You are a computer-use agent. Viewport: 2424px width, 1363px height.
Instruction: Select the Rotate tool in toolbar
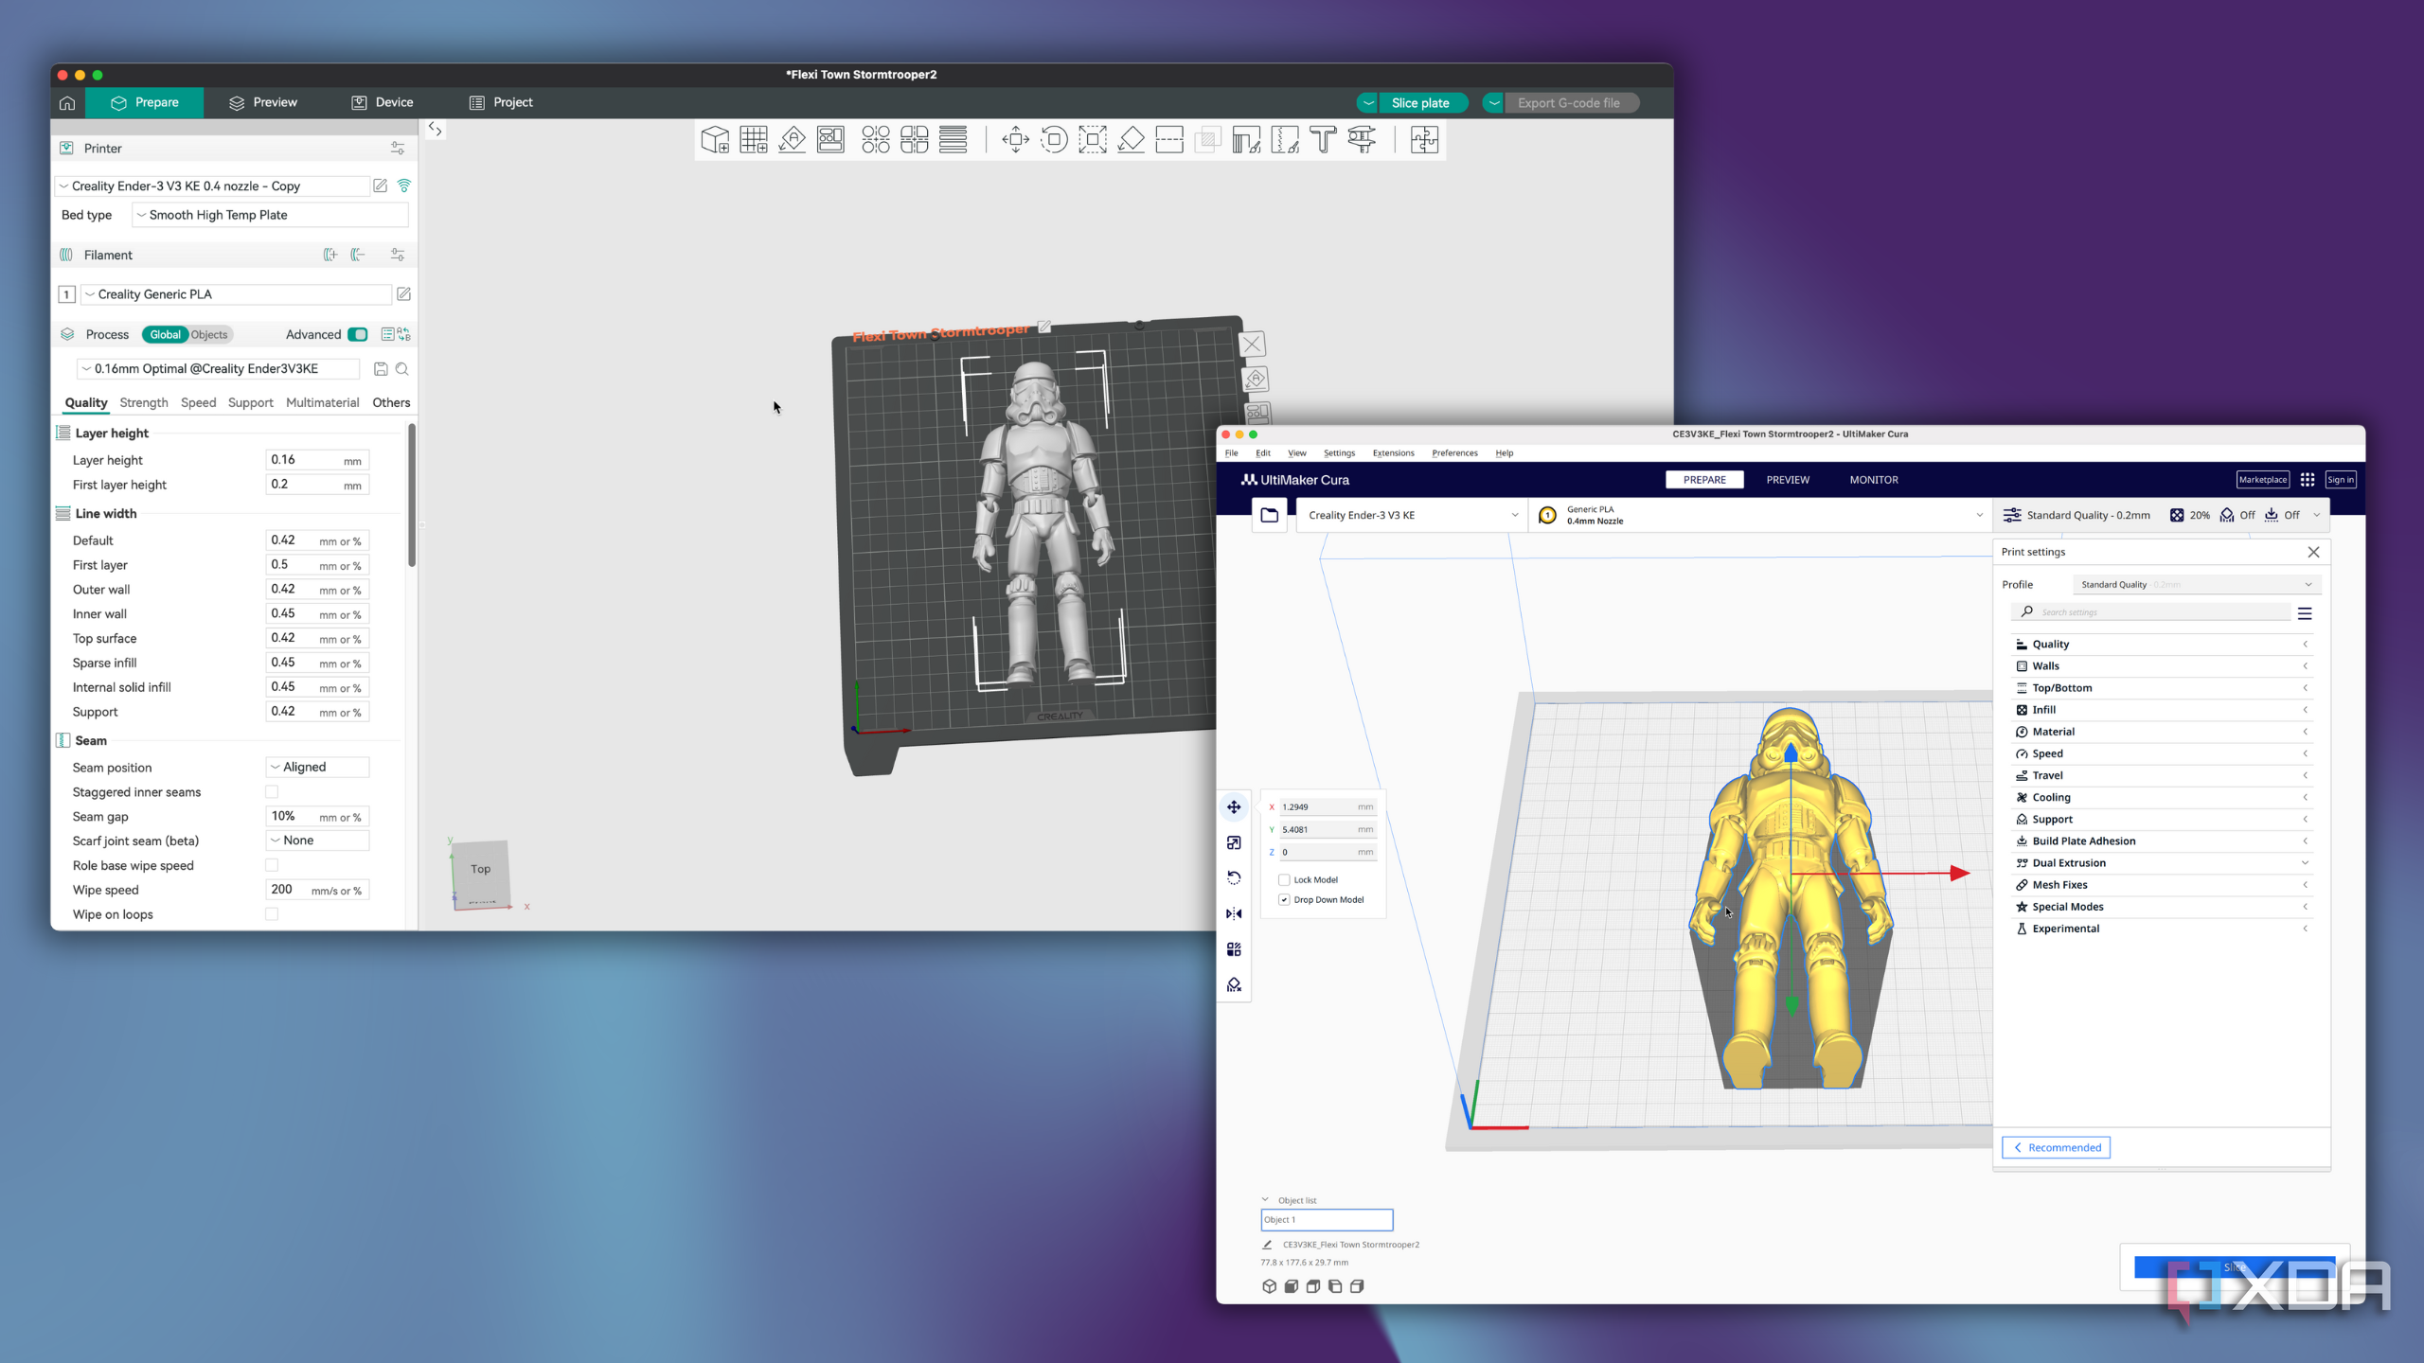pos(1054,140)
